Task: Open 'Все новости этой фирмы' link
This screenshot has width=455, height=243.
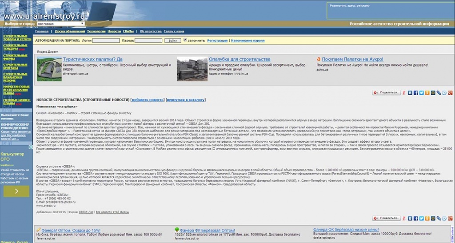Action: (x=112, y=212)
